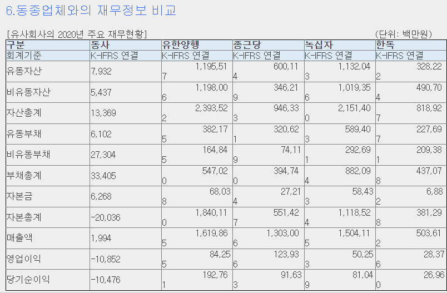Image resolution: width=447 pixels, height=293 pixels.
Task: Select the value '-10,852'
Action: click(106, 260)
